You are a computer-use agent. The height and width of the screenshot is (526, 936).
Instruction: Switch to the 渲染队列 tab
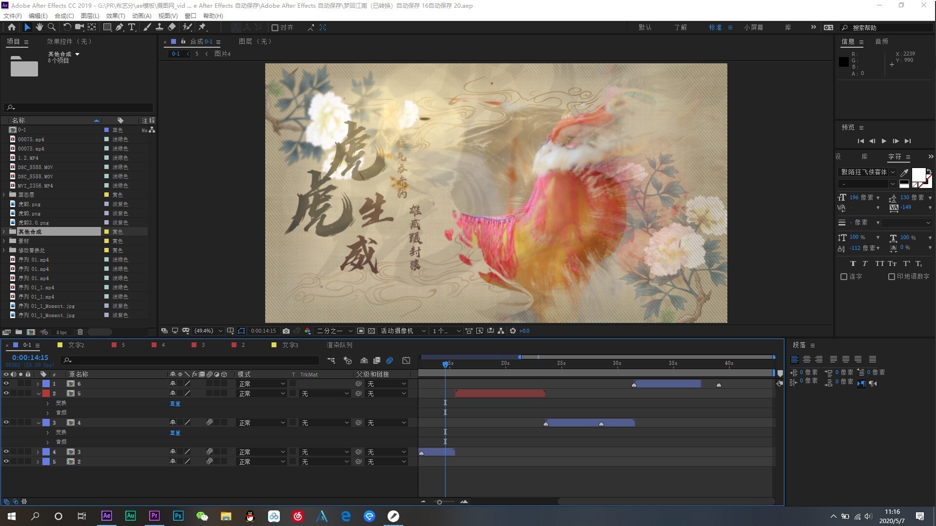pos(339,345)
